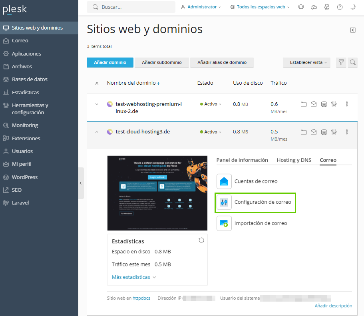Open database icon for test-webhosting-premium-linux-2.de

coord(324,104)
